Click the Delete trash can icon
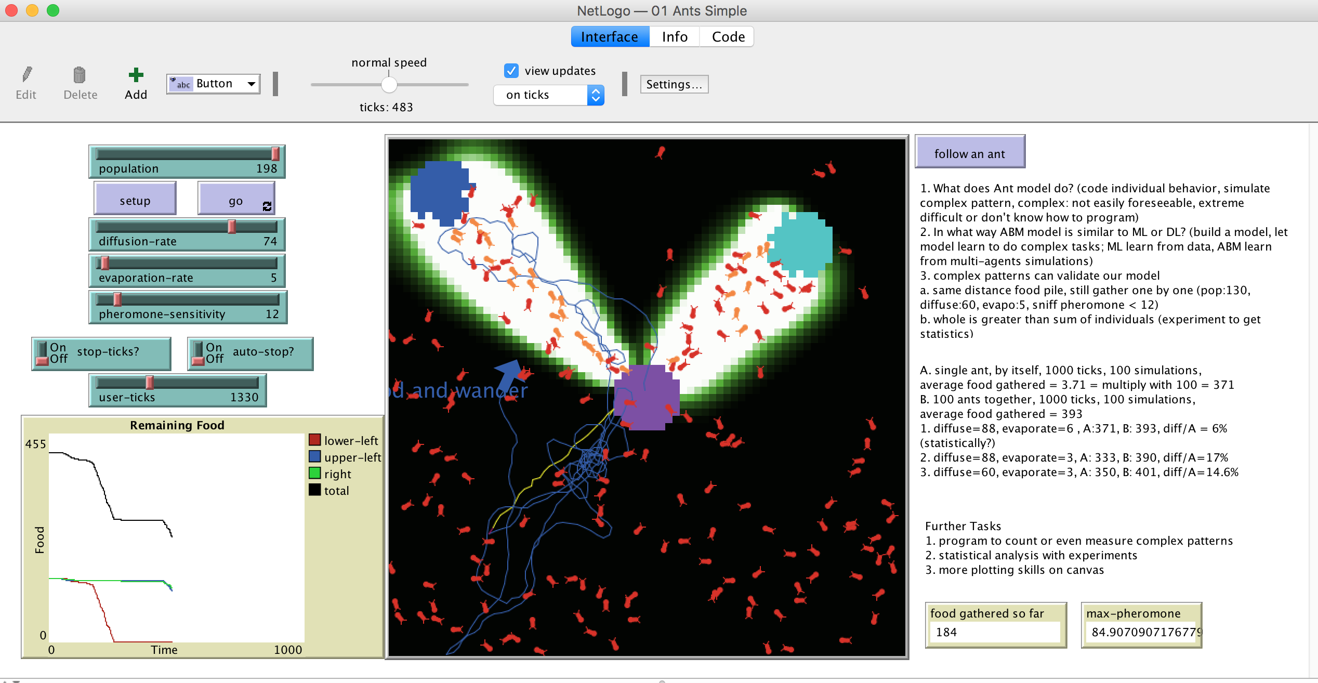Viewport: 1318px width, 683px height. click(x=80, y=75)
